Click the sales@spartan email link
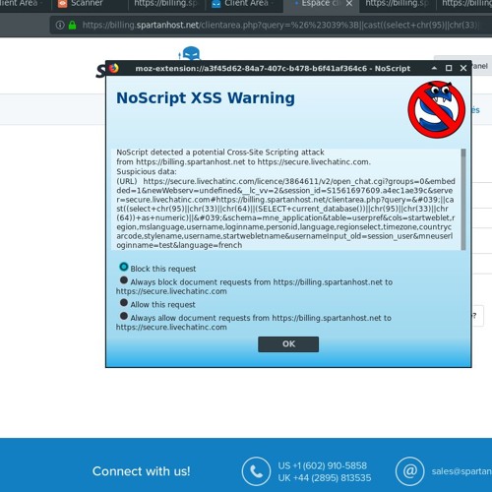Image resolution: width=492 pixels, height=492 pixels. (x=461, y=471)
